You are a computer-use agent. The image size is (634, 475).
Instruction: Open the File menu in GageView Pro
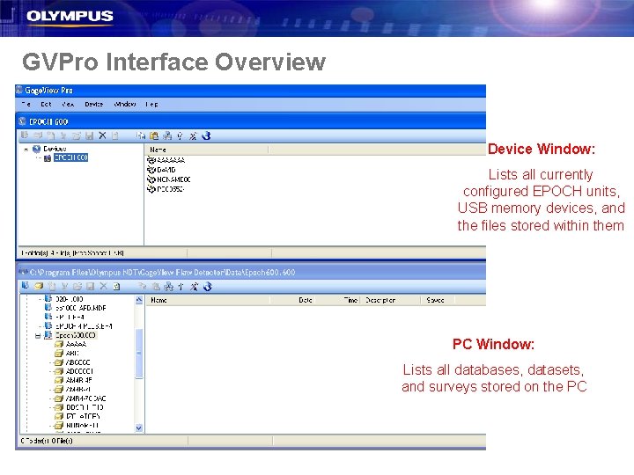click(x=26, y=104)
